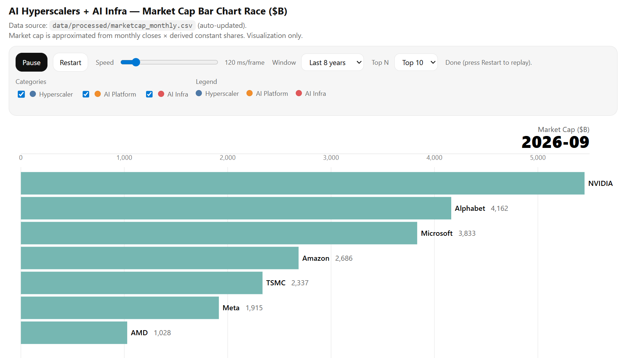
Task: Select the Meta bar in the chart
Action: (120, 308)
